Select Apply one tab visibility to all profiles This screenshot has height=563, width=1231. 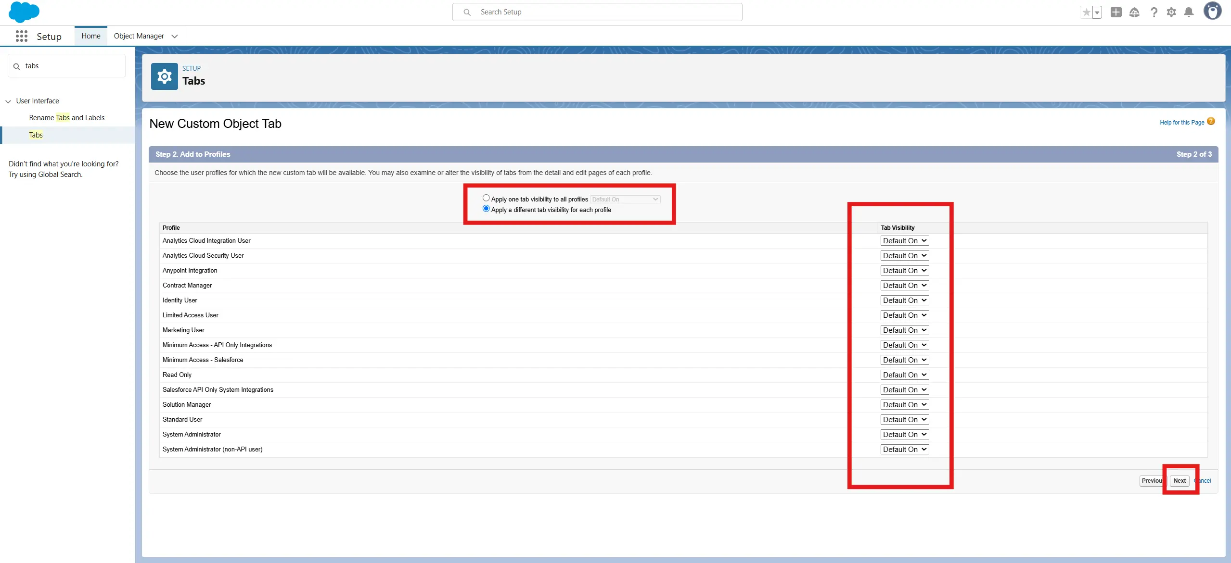(x=486, y=198)
